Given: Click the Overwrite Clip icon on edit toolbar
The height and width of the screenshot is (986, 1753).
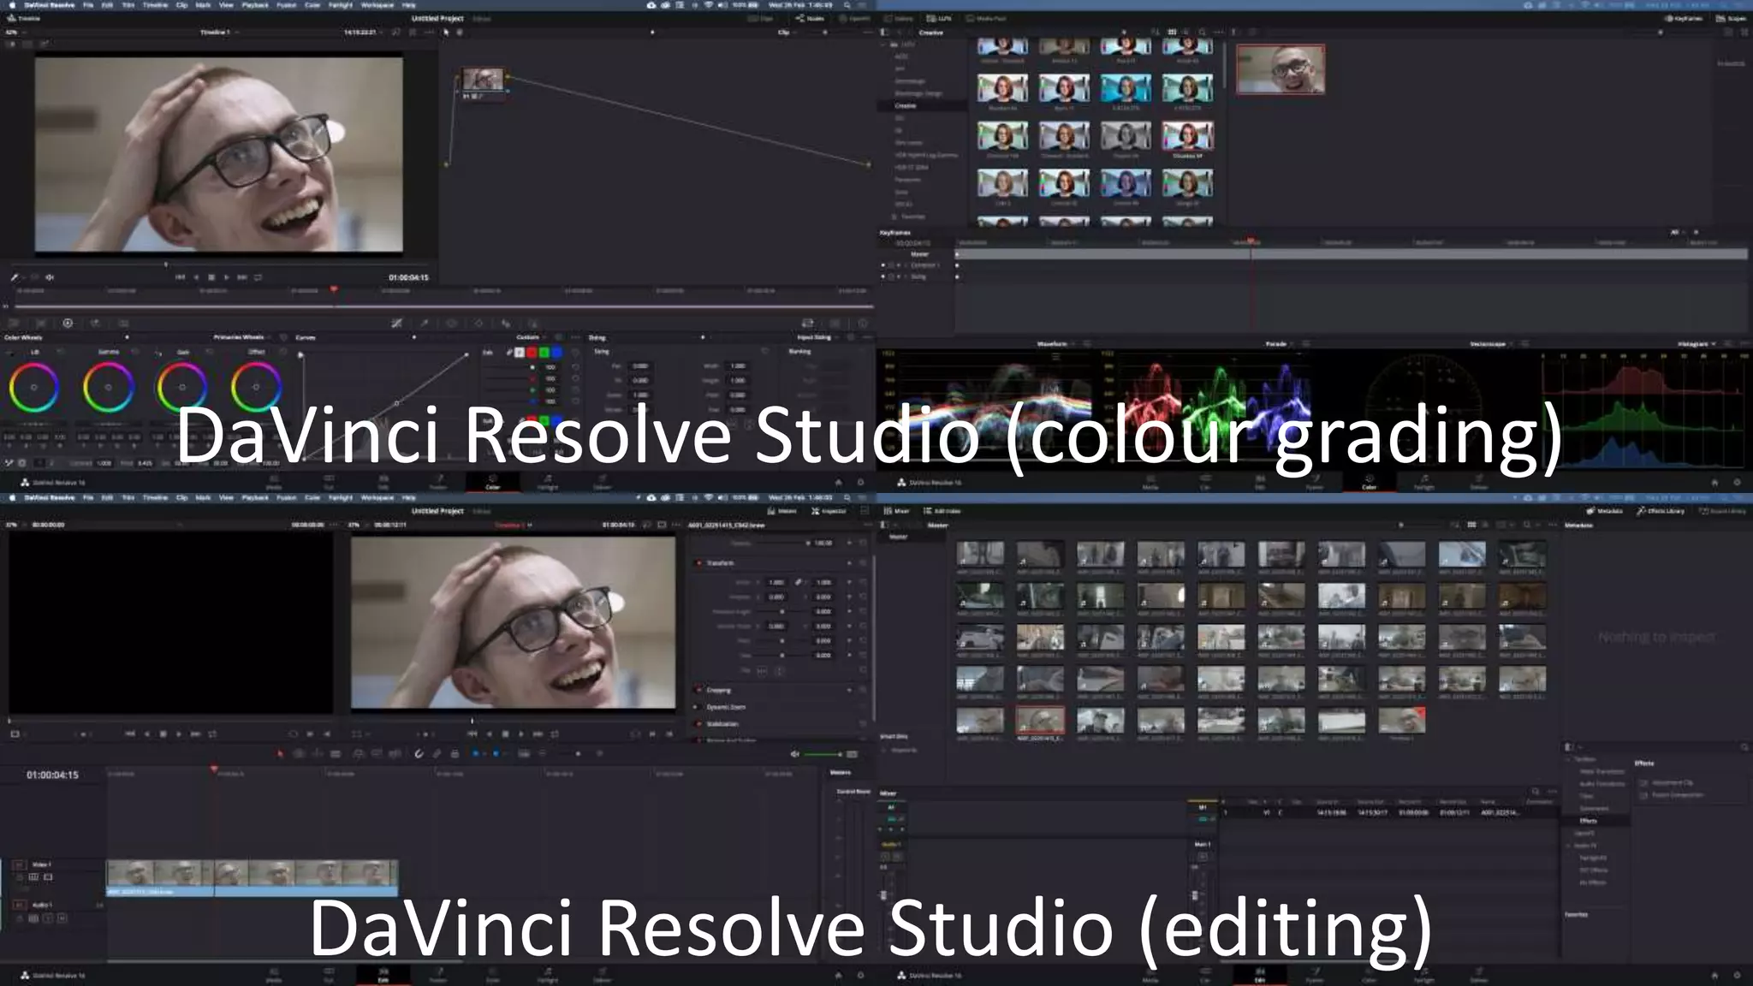Looking at the screenshot, I should tap(377, 754).
